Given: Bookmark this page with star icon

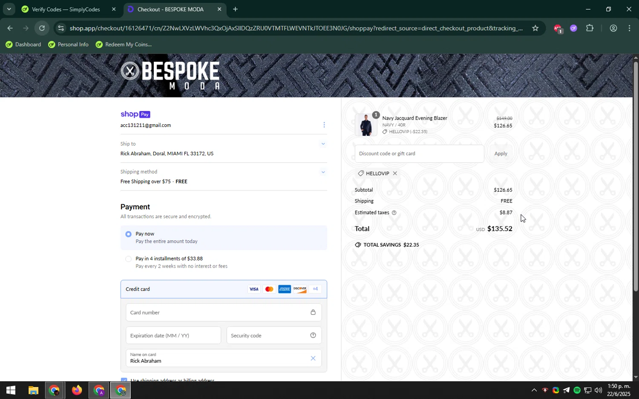Looking at the screenshot, I should pyautogui.click(x=535, y=28).
